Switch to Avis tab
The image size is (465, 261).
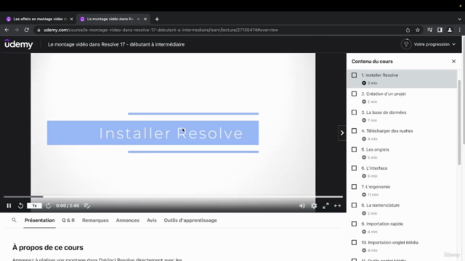pos(152,220)
